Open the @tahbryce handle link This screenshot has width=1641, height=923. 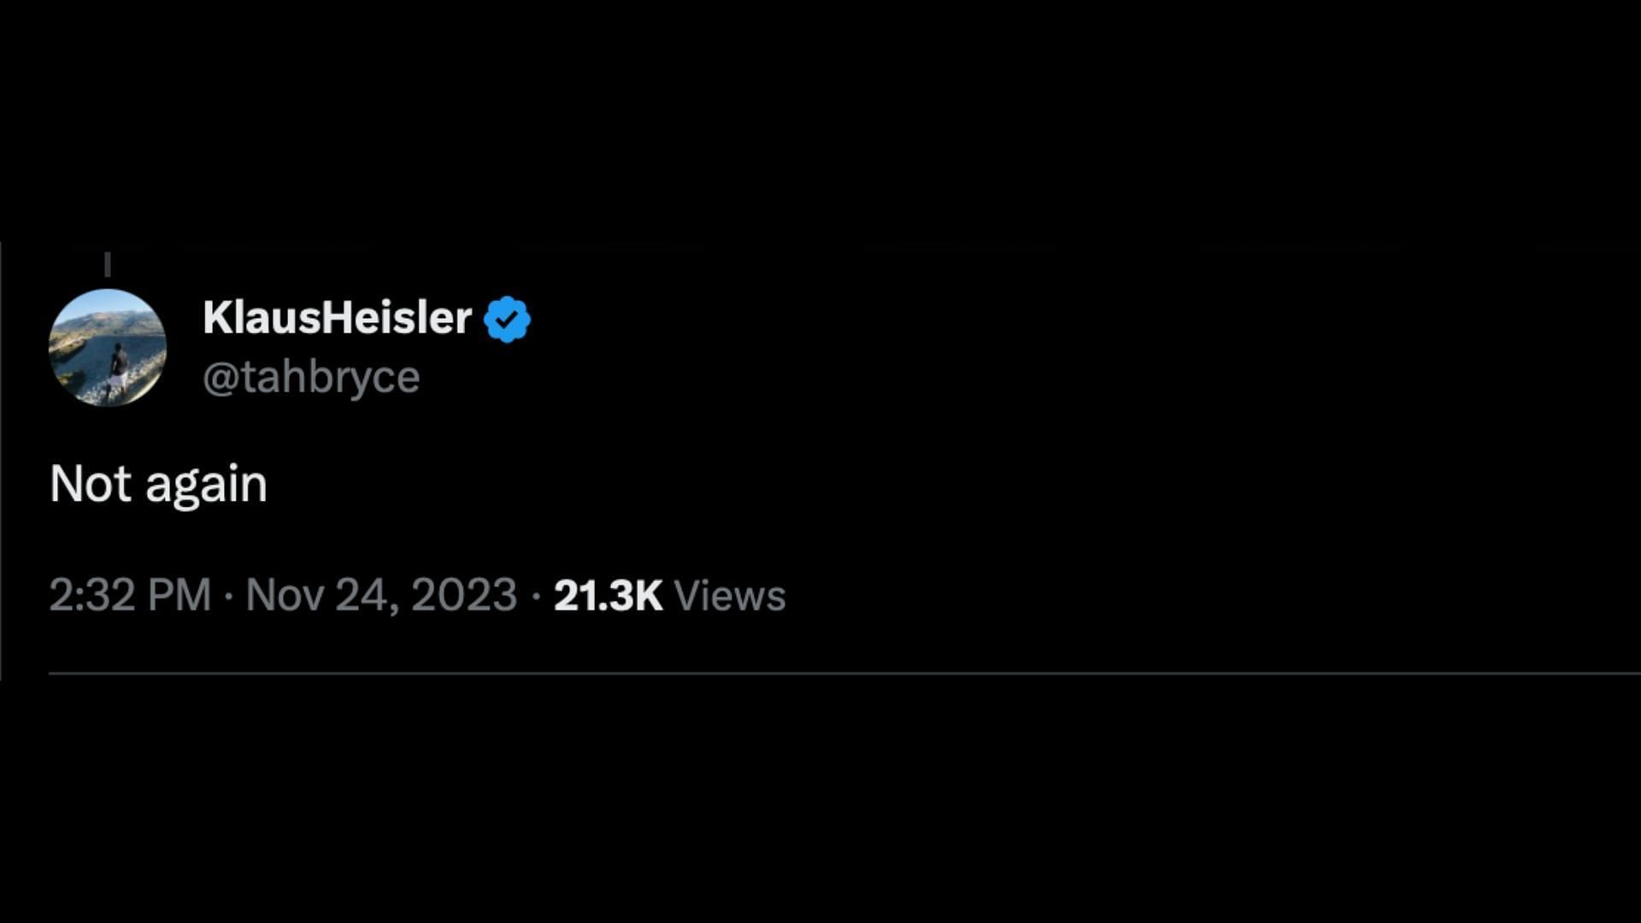[x=311, y=377]
